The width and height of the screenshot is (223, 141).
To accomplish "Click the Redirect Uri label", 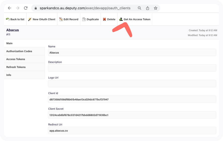I will pyautogui.click(x=55, y=124).
